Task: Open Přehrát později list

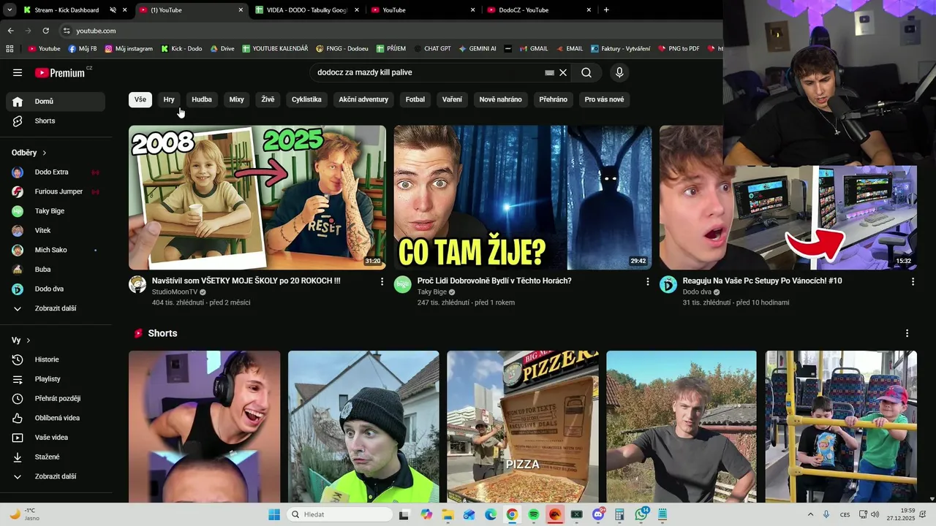Action: tap(56, 398)
